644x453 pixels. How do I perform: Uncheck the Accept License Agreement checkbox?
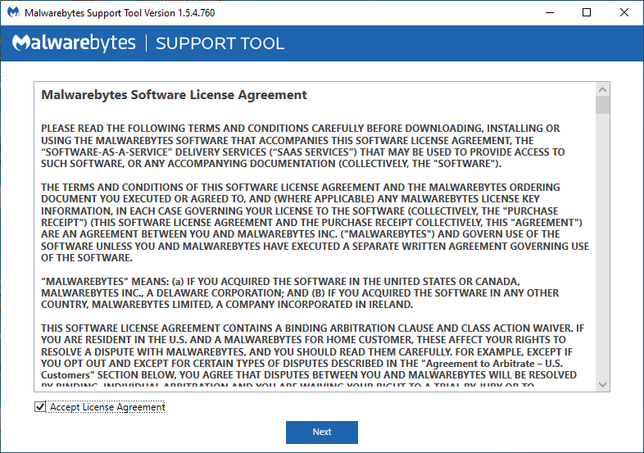click(40, 407)
